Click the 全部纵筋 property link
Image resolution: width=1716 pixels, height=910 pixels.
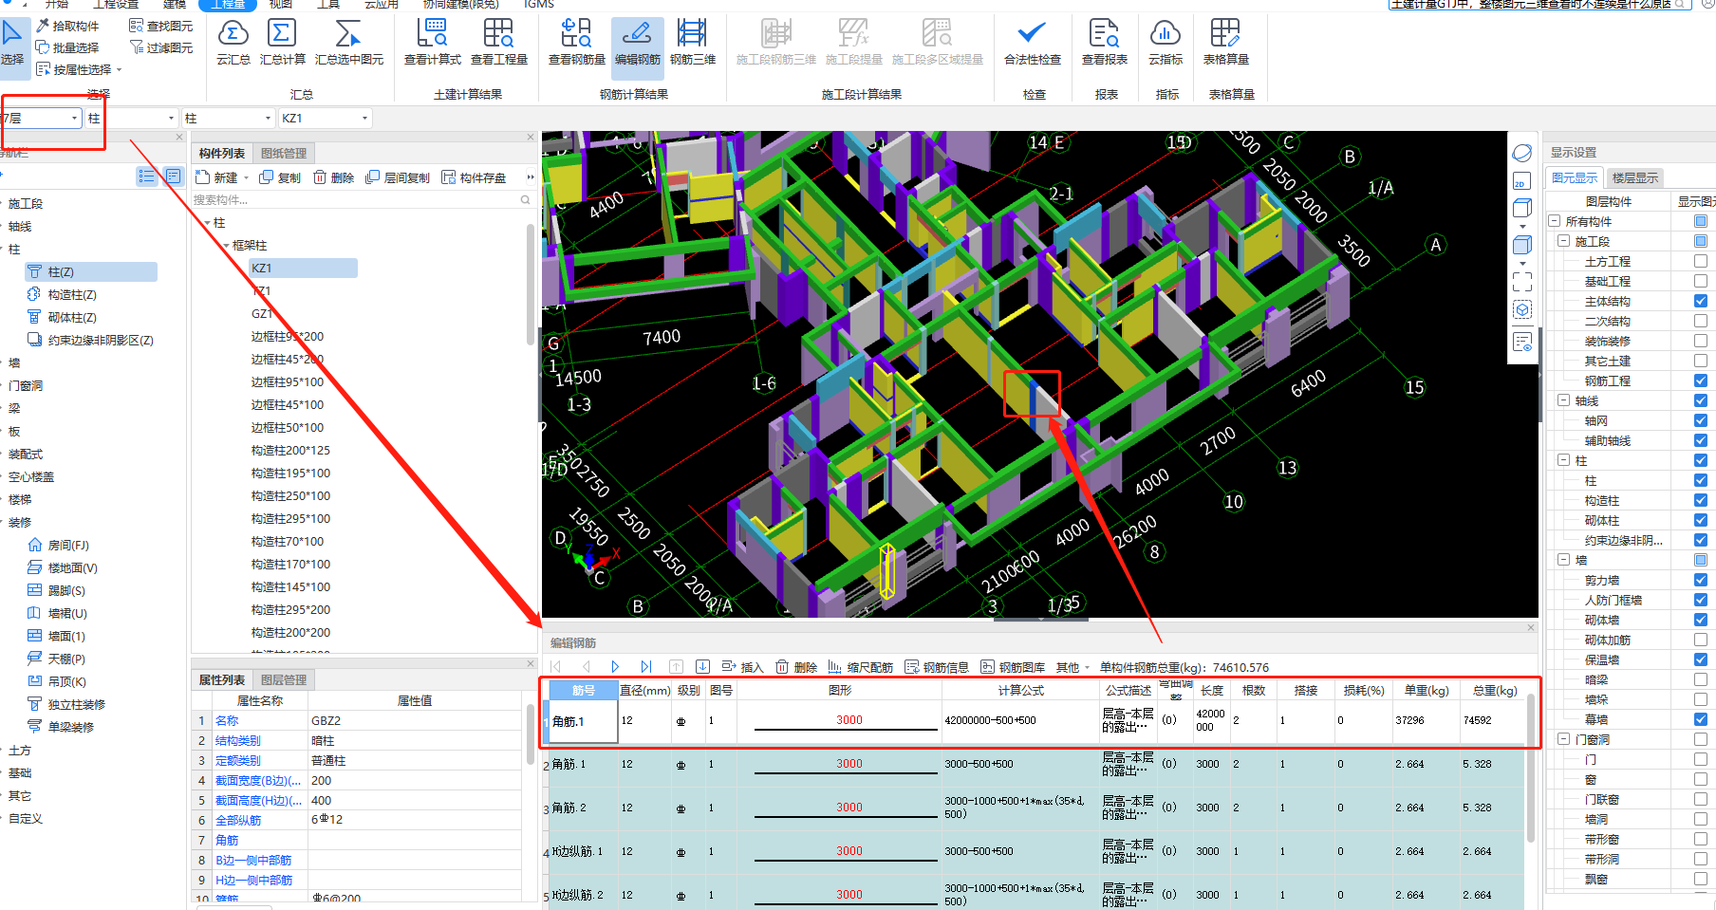[x=237, y=820]
